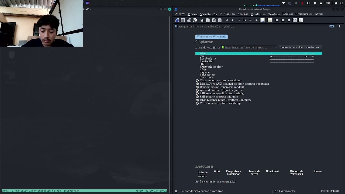345x194 pixels.
Task: Open the 'Guía de usuario' link
Action: click(x=202, y=174)
